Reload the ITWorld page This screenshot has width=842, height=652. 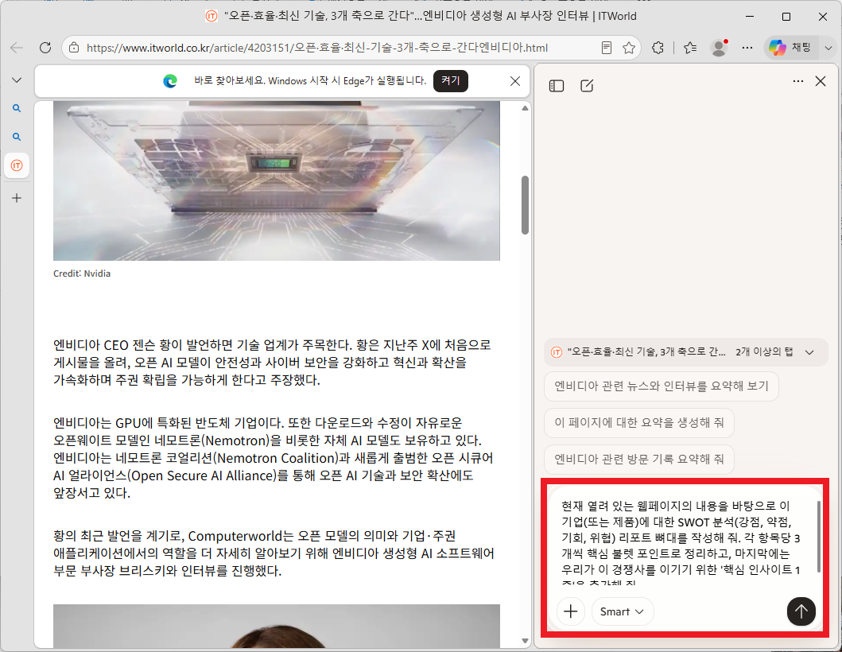(x=45, y=48)
